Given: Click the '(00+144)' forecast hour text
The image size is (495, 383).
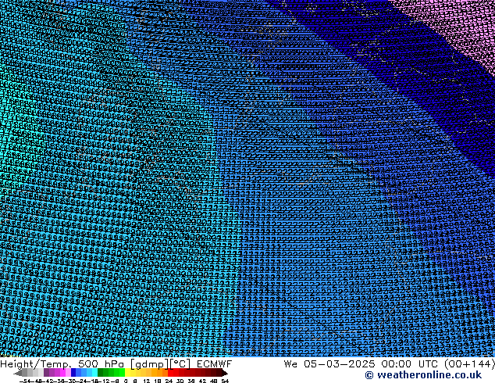Looking at the screenshot, I should (470, 363).
